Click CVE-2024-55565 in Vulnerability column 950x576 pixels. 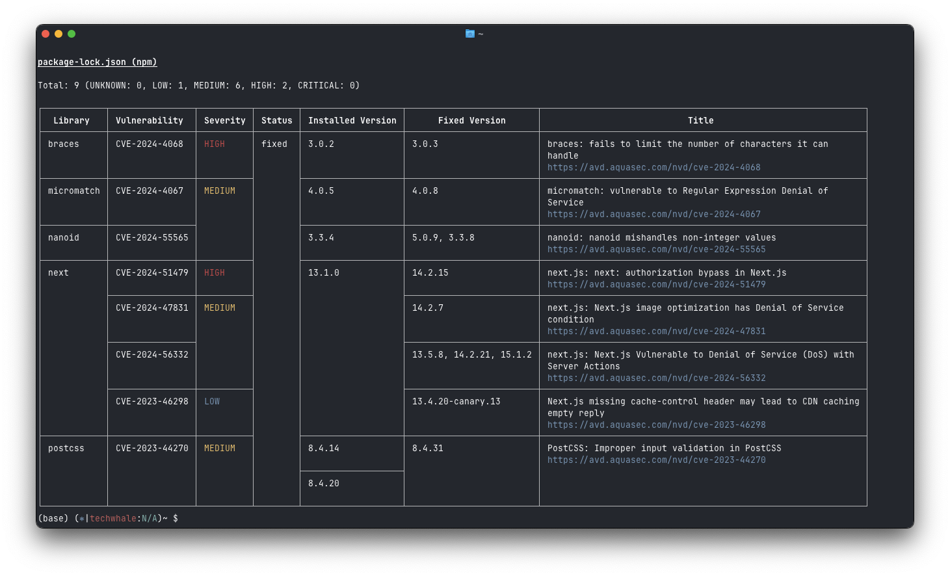pyautogui.click(x=152, y=238)
